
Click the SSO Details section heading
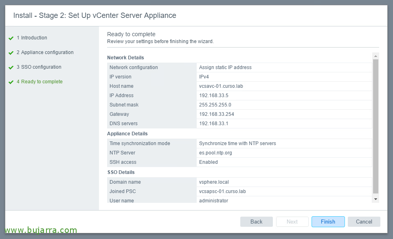tap(121, 172)
